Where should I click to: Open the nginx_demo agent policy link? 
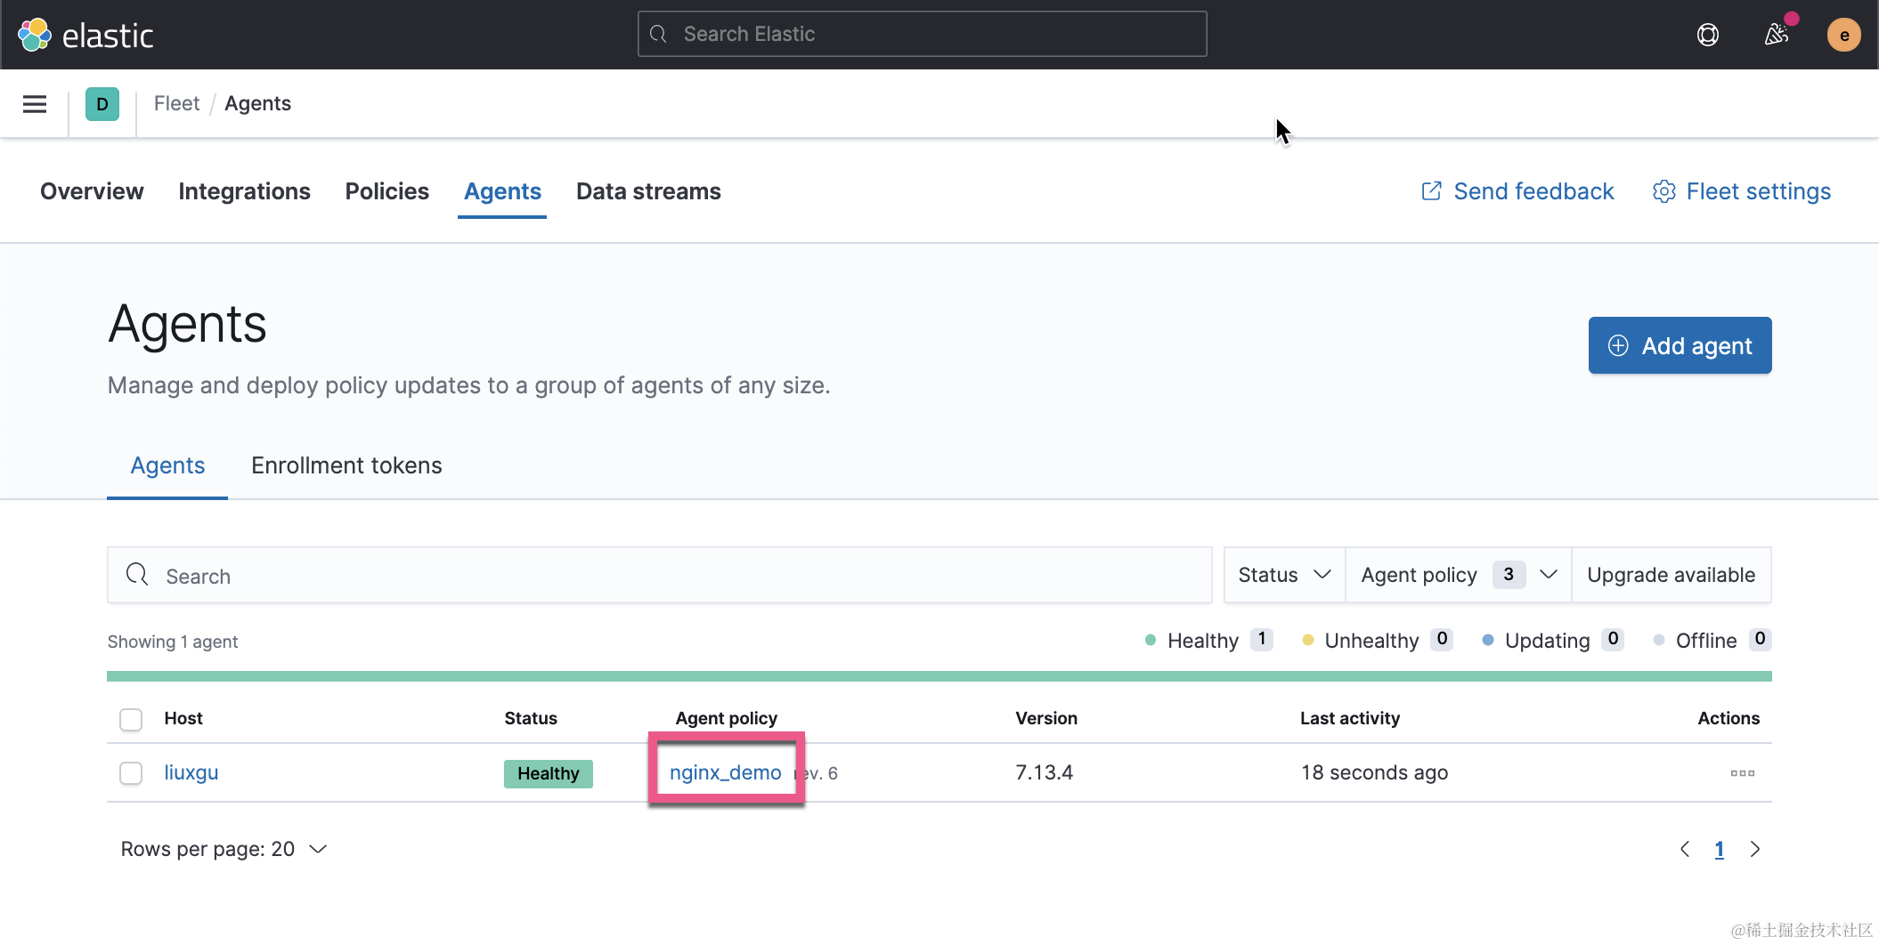click(x=725, y=773)
